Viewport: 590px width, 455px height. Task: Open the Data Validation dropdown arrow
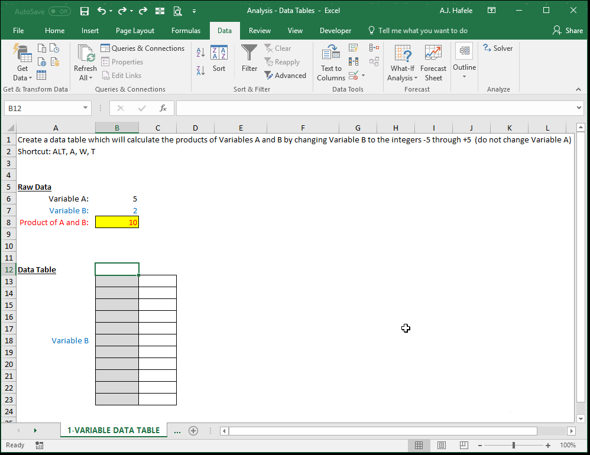click(363, 76)
